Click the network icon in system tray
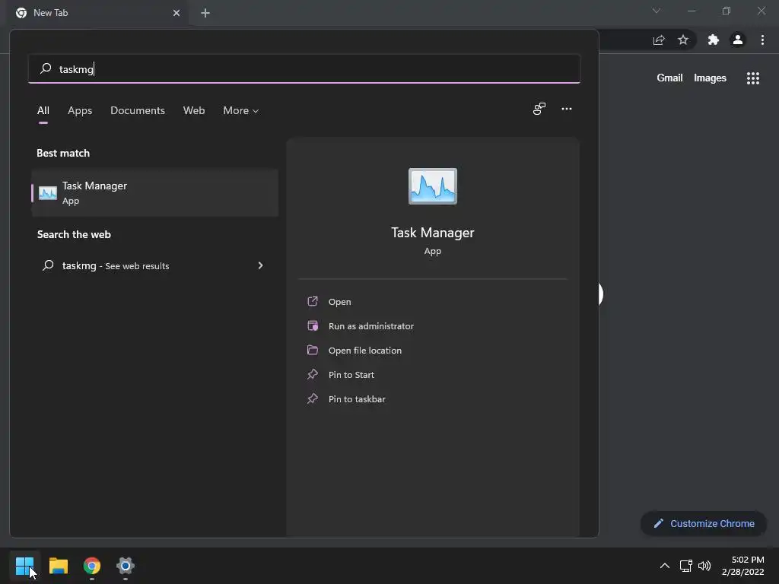779x584 pixels. [685, 566]
